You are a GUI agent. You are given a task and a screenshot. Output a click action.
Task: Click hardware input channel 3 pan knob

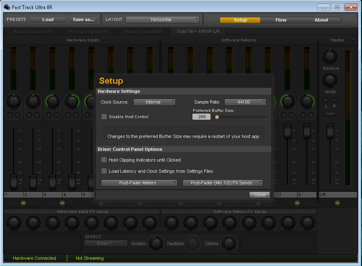[x=53, y=102]
